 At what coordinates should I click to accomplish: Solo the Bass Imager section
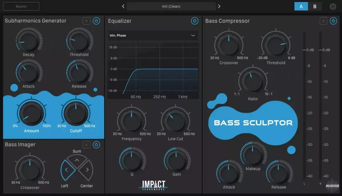[86, 145]
